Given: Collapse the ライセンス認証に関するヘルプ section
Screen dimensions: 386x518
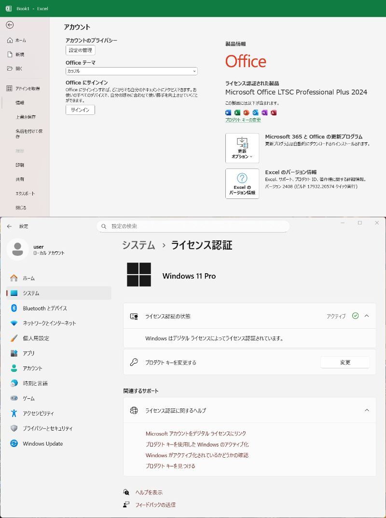Looking at the screenshot, I should click(x=367, y=410).
